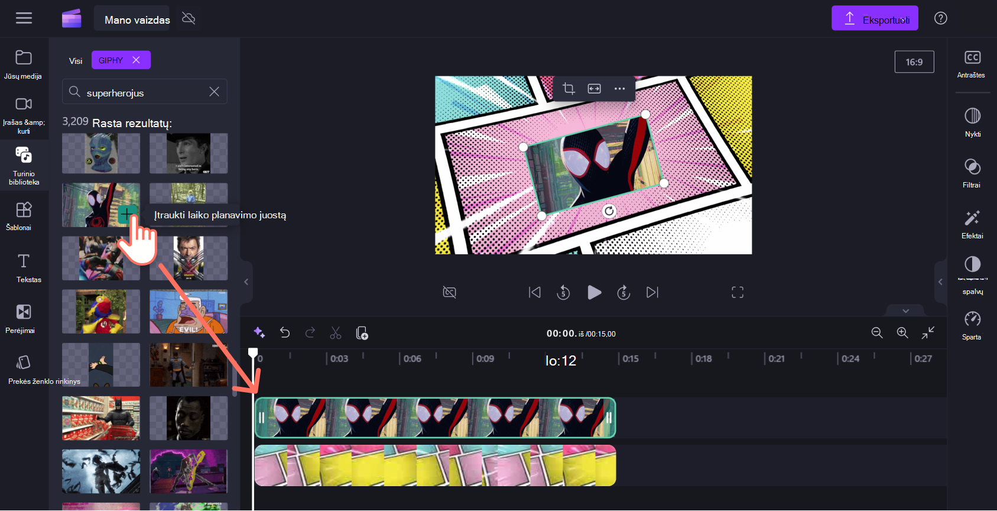Click the cloud sync off icon
Image resolution: width=997 pixels, height=511 pixels.
[x=189, y=18]
